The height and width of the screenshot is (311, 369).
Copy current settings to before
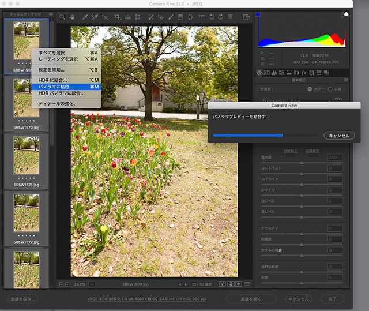click(239, 284)
